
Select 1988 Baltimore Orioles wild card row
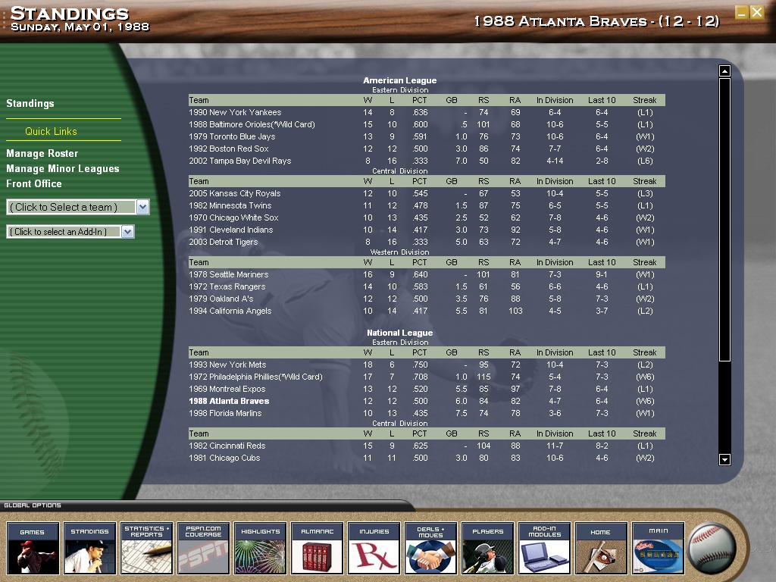427,125
